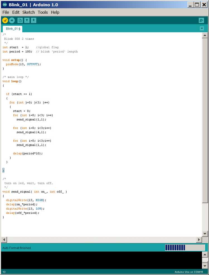Click horizontal scrollbar left arrow
The image size is (209, 275).
(4, 240)
